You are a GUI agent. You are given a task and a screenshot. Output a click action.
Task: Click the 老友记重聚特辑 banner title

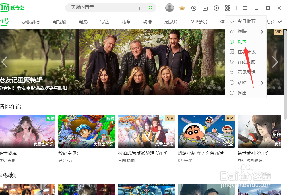point(21,80)
